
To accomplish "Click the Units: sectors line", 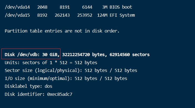I will pos(51,62).
